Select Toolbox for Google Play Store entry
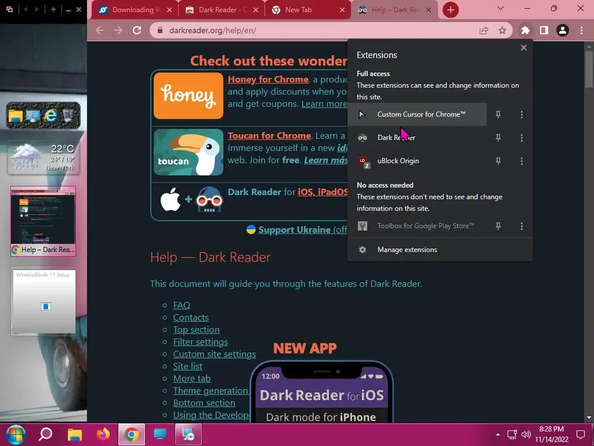The image size is (594, 446). pyautogui.click(x=417, y=226)
